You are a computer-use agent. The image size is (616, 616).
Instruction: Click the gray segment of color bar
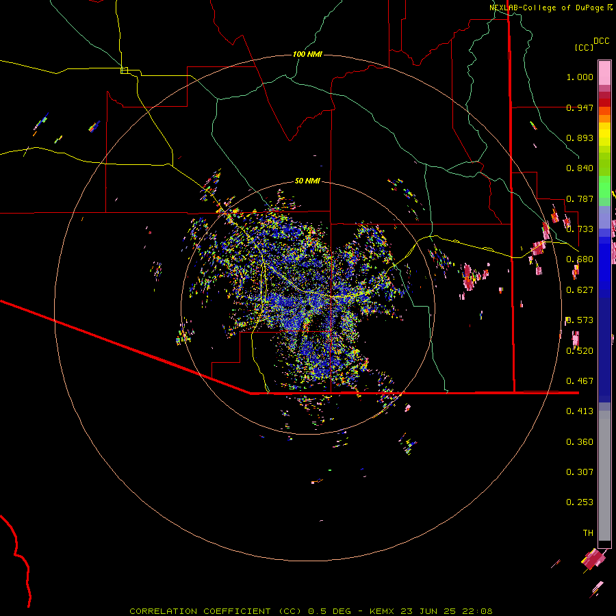pyautogui.click(x=604, y=476)
